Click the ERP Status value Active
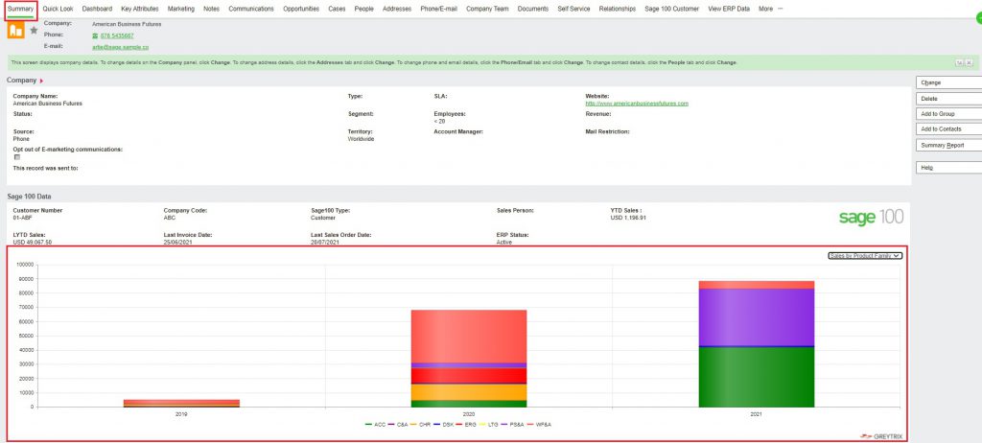 (x=504, y=242)
